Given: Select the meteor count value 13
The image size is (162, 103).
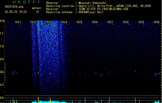Looking at the screenshot, I should pyautogui.click(x=37, y=12).
